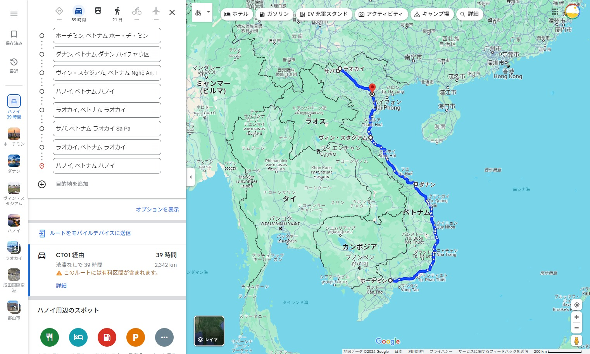Select public transit travel mode
Image resolution: width=590 pixels, height=354 pixels.
point(98,11)
